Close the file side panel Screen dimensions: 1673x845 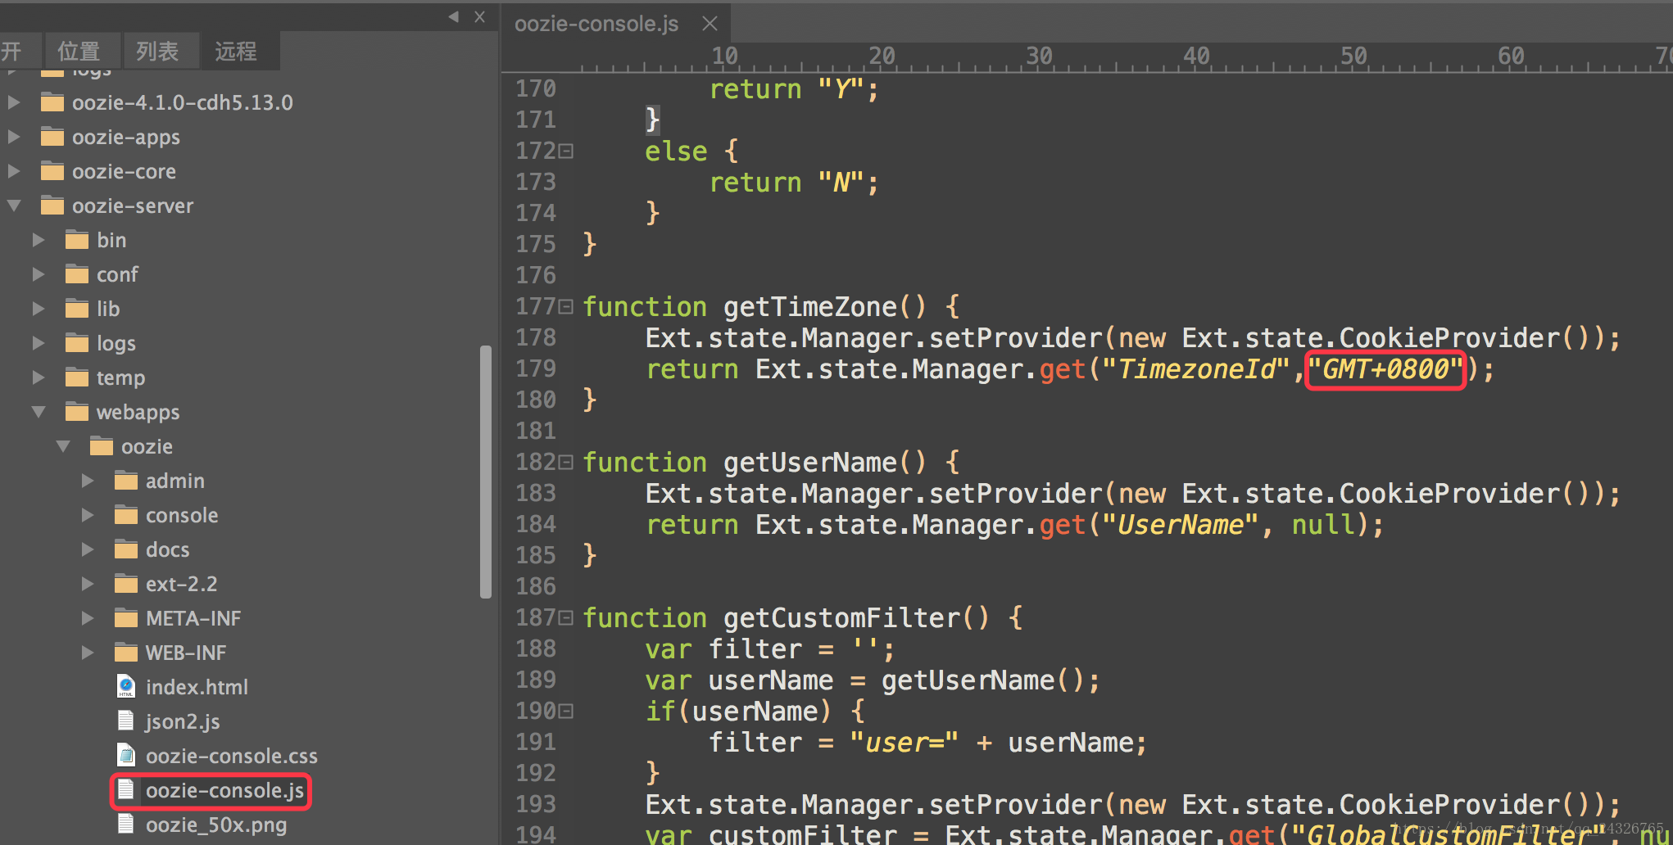click(480, 16)
